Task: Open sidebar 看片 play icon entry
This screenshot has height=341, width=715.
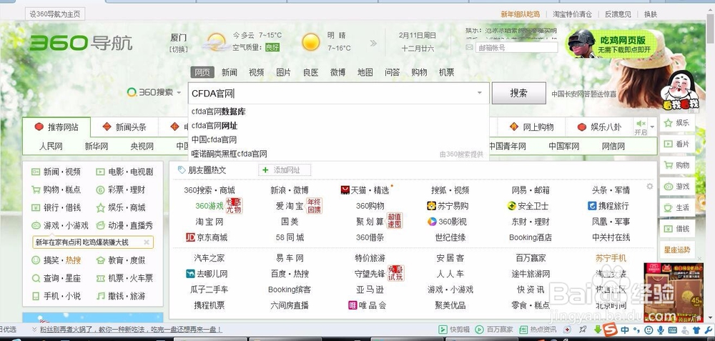Action: (677, 144)
